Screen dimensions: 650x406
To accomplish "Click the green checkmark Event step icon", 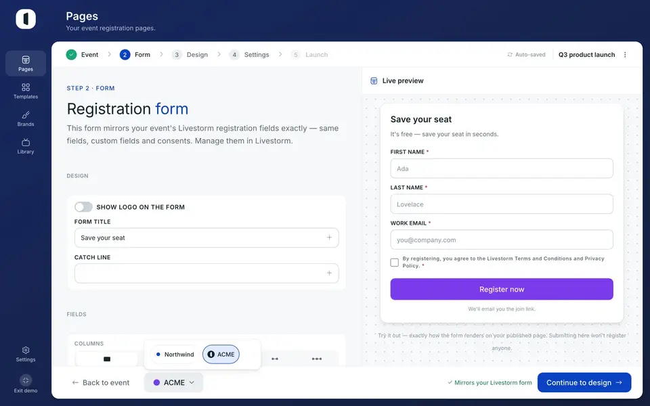I will (71, 55).
